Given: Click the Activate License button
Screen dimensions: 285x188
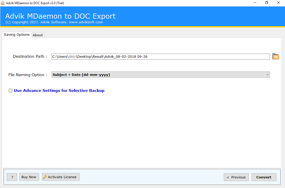Looking at the screenshot, I should click(x=61, y=177).
